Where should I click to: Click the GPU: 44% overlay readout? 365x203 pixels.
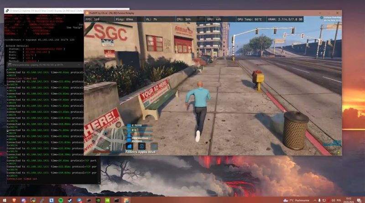tap(214, 19)
